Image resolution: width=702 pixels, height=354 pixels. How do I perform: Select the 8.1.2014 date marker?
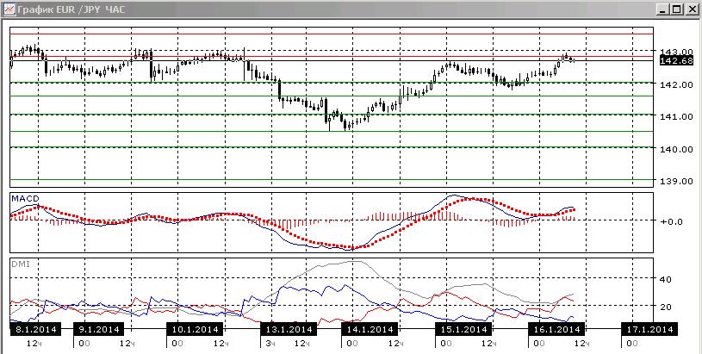click(x=35, y=329)
